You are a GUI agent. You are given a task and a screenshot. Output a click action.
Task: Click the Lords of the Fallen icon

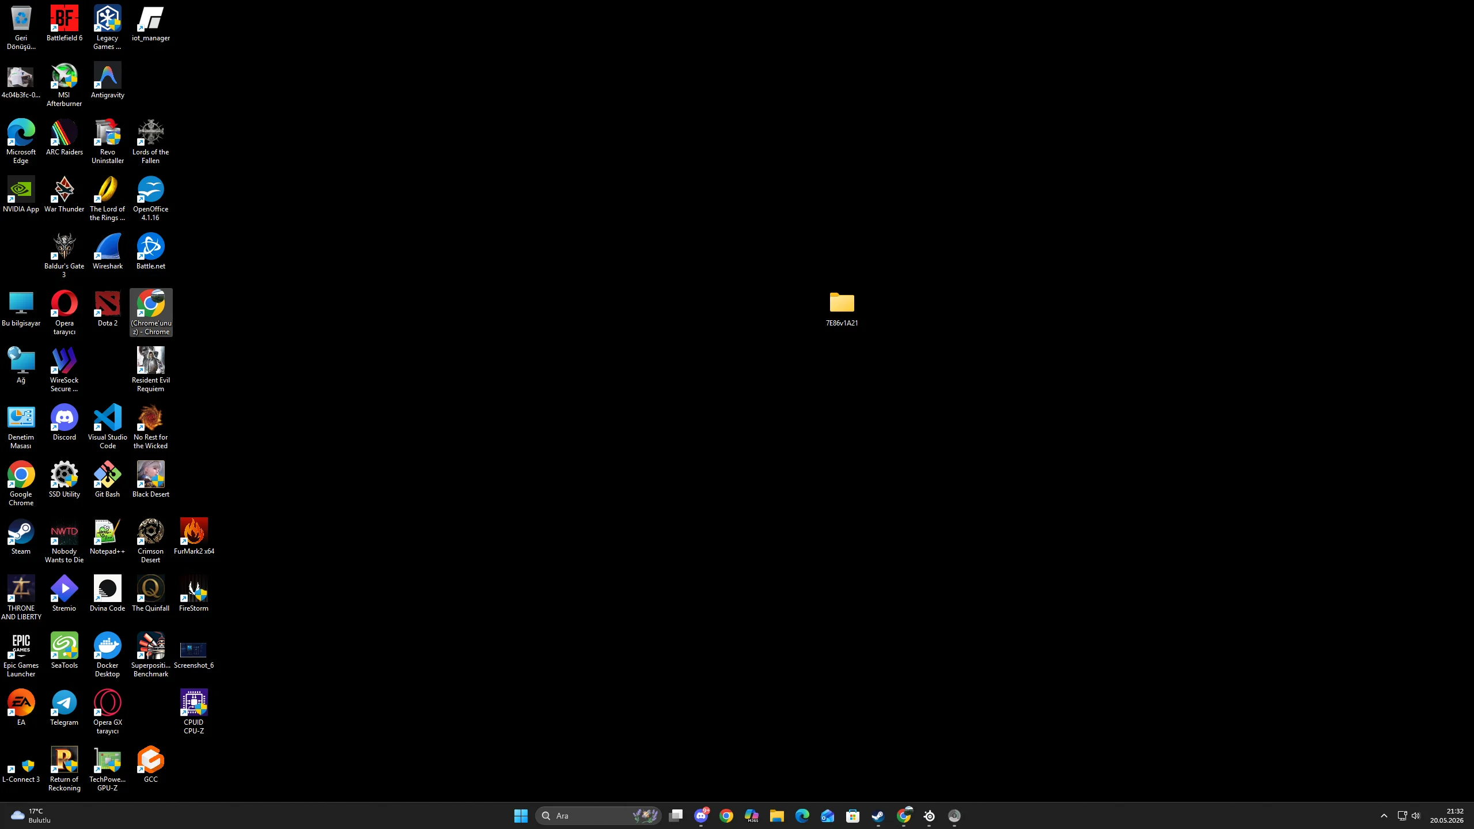tap(150, 142)
